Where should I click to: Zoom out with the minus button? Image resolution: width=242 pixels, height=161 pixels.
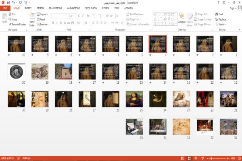[x=208, y=158]
